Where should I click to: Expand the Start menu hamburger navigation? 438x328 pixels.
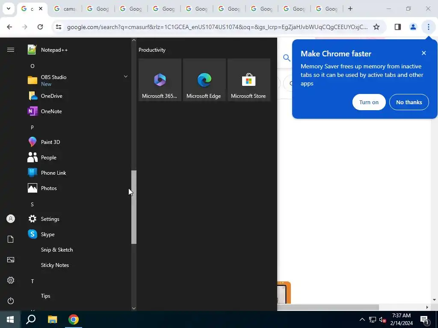pyautogui.click(x=11, y=50)
